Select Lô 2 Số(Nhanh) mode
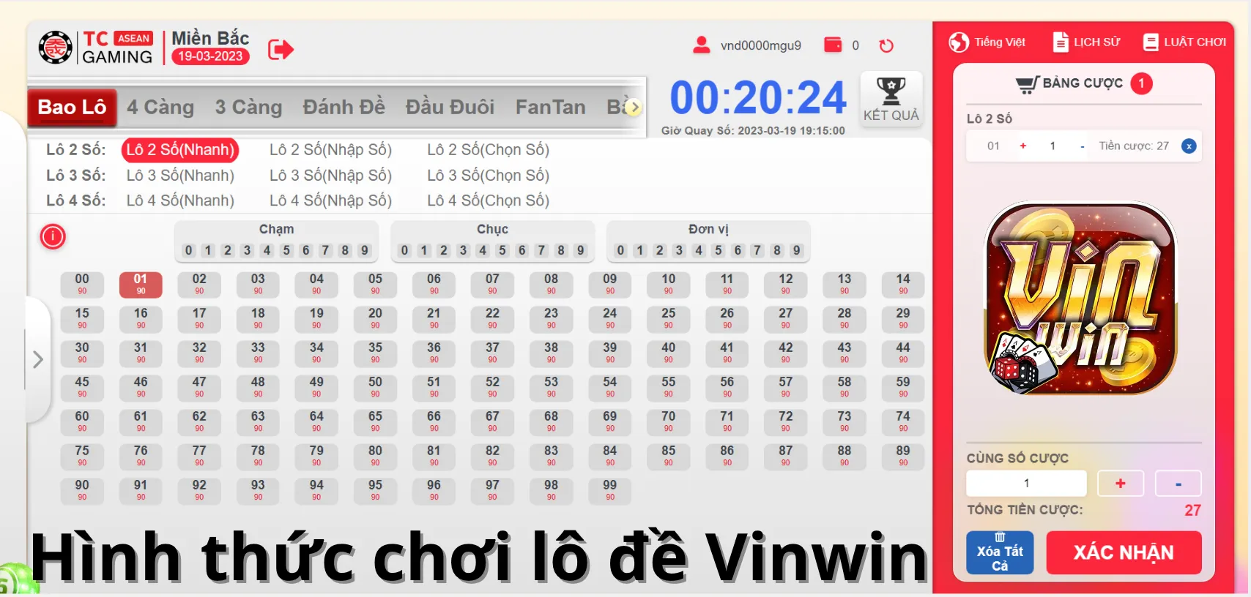Image resolution: width=1251 pixels, height=597 pixels. click(x=180, y=150)
